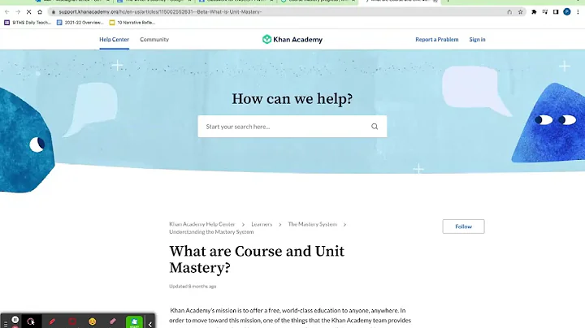Follow this article
Viewport: 585px width, 328px height.
coord(463,227)
